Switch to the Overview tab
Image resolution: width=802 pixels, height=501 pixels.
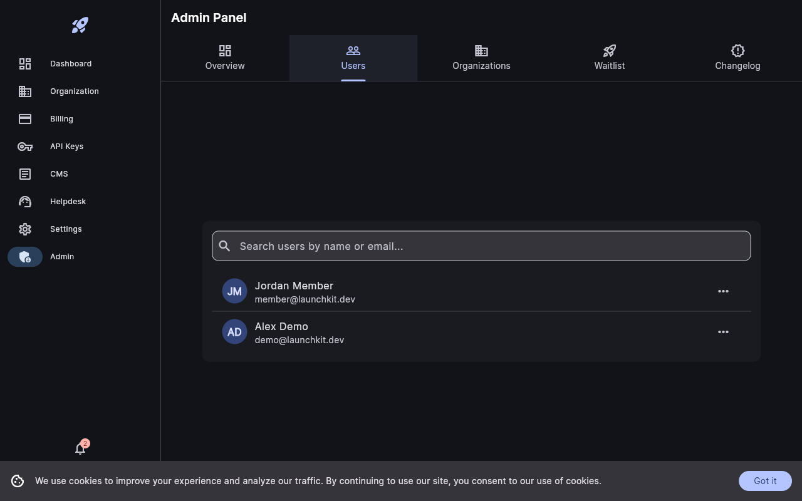coord(225,58)
